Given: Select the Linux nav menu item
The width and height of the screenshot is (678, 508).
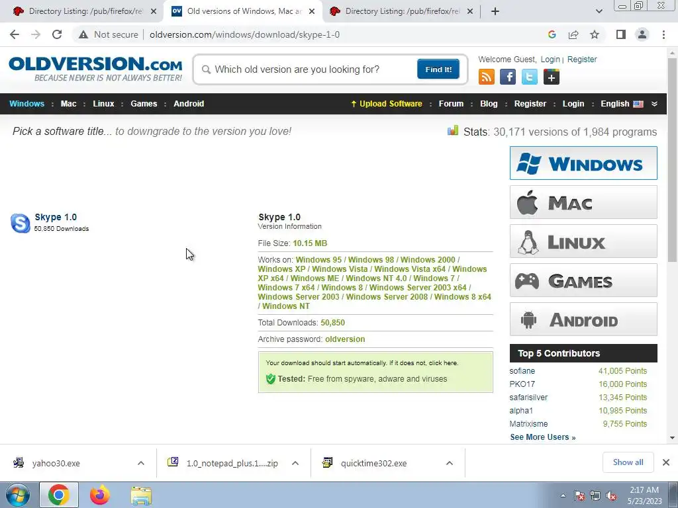Looking at the screenshot, I should point(103,104).
